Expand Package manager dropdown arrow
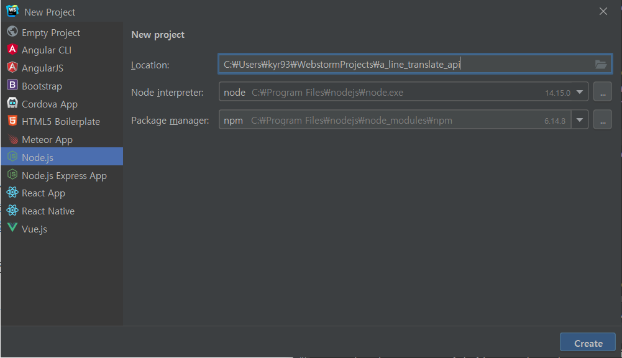 click(x=580, y=120)
